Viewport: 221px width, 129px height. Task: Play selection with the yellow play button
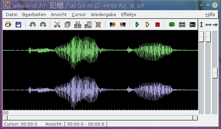click(147, 25)
